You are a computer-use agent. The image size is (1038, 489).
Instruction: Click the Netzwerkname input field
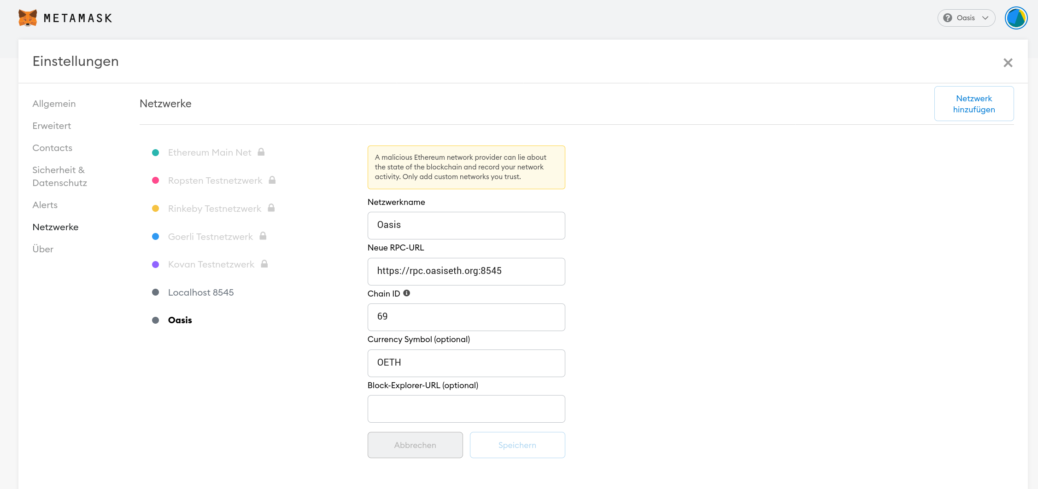point(466,226)
